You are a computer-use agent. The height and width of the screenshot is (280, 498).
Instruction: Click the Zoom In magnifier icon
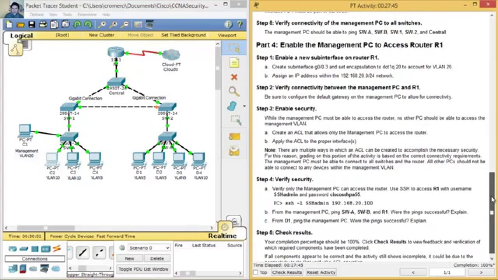coord(102,24)
